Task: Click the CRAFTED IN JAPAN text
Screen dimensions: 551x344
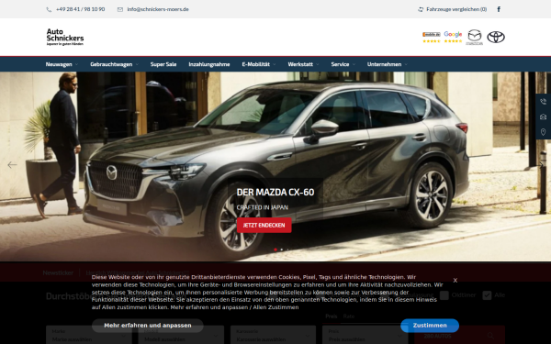Action: coord(262,207)
